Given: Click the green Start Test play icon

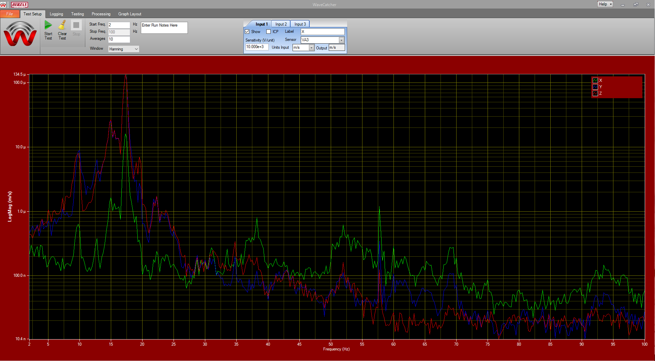Looking at the screenshot, I should 48,25.
